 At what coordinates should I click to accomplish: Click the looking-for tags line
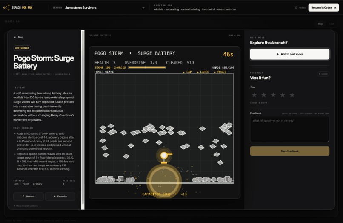pos(195,9)
